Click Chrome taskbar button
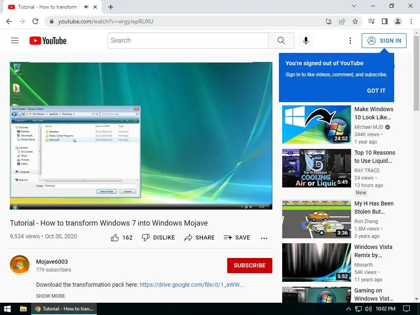Image resolution: width=420 pixels, height=315 pixels. (x=64, y=309)
